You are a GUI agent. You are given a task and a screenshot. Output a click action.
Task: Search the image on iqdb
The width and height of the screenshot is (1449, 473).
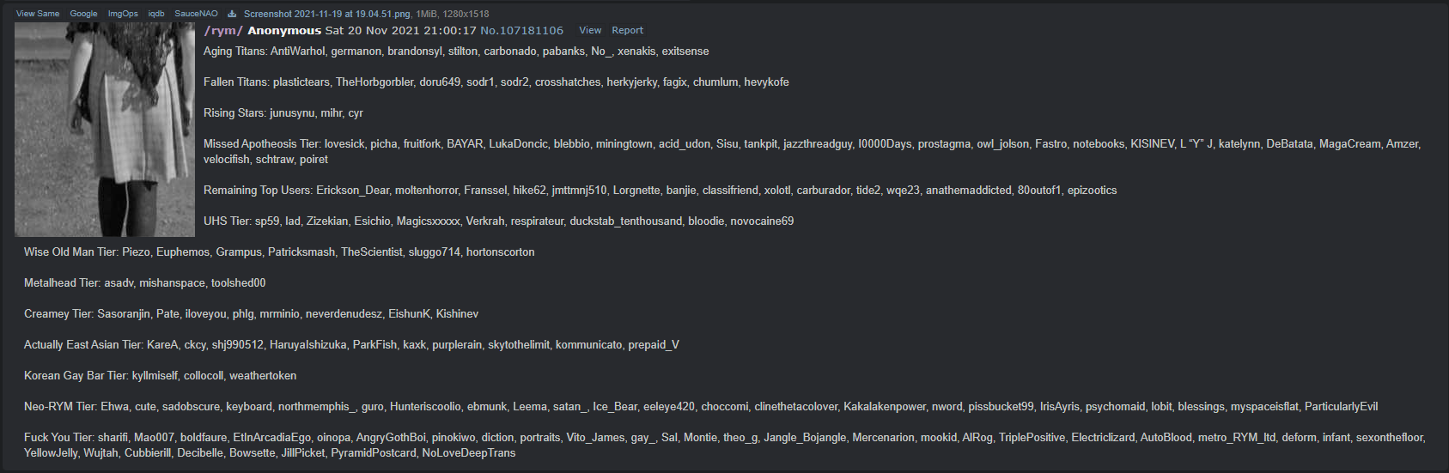pyautogui.click(x=156, y=14)
